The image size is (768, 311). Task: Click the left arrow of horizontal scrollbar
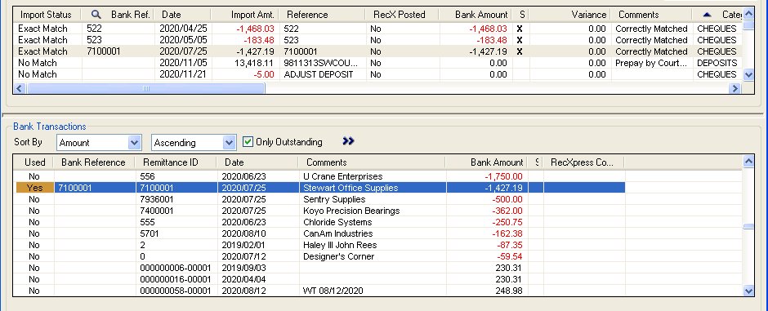click(20, 88)
